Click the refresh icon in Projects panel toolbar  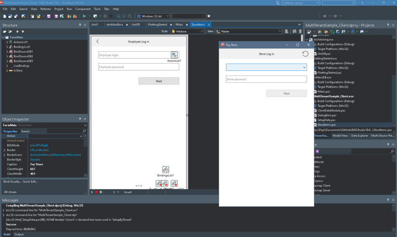tap(332, 32)
